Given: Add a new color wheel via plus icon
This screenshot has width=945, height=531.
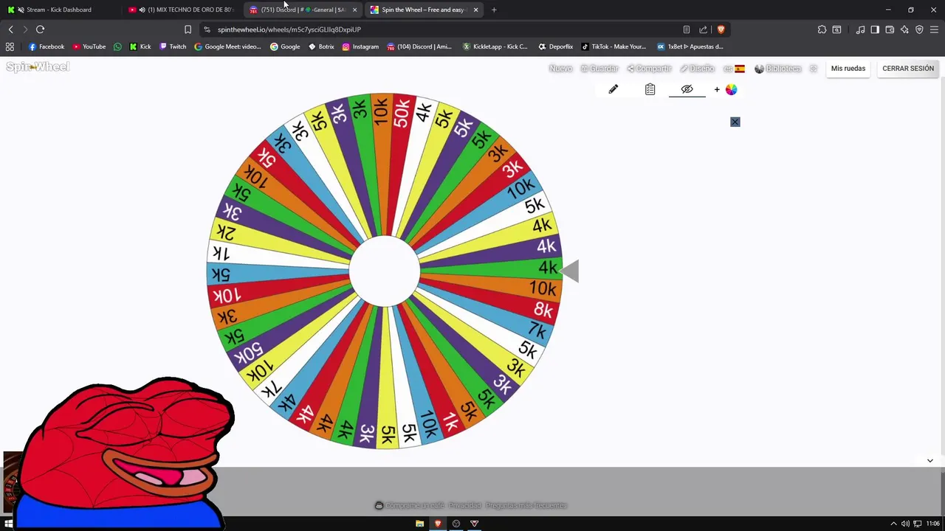Looking at the screenshot, I should 725,89.
